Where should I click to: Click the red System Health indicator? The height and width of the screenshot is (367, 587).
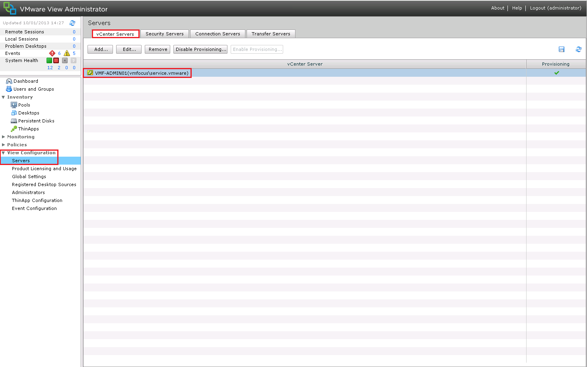56,60
